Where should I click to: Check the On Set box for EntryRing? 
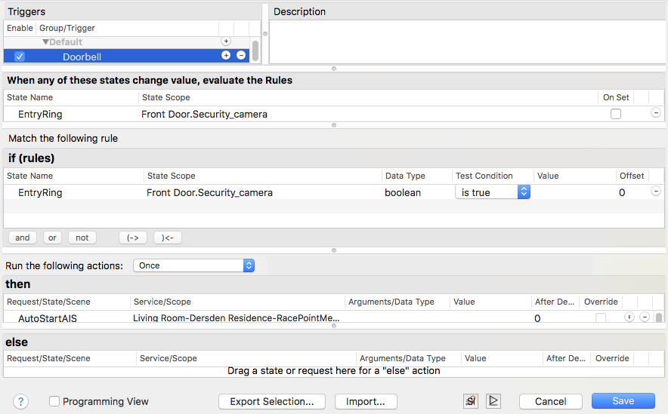coord(616,114)
